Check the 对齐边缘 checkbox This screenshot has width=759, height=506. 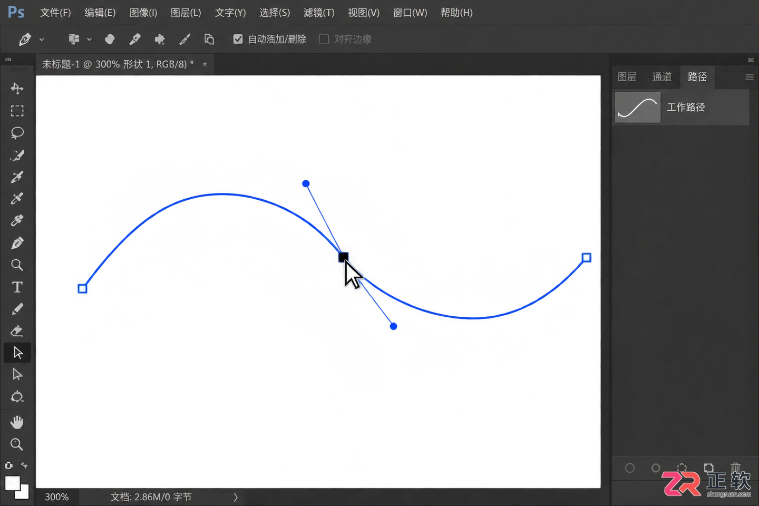324,39
